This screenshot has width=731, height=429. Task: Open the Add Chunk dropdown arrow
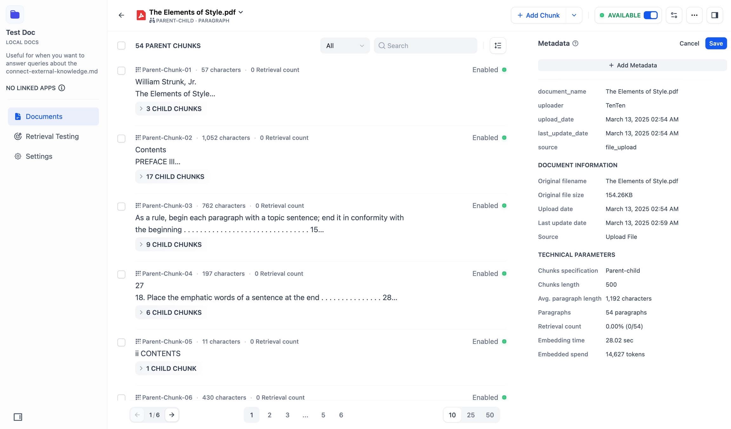pyautogui.click(x=574, y=15)
